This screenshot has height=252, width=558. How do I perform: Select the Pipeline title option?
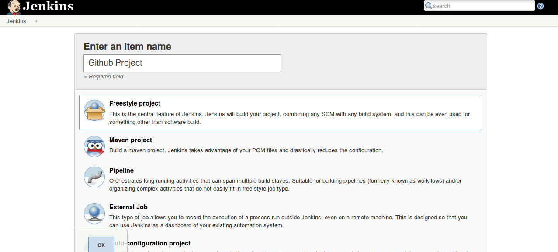click(x=121, y=170)
